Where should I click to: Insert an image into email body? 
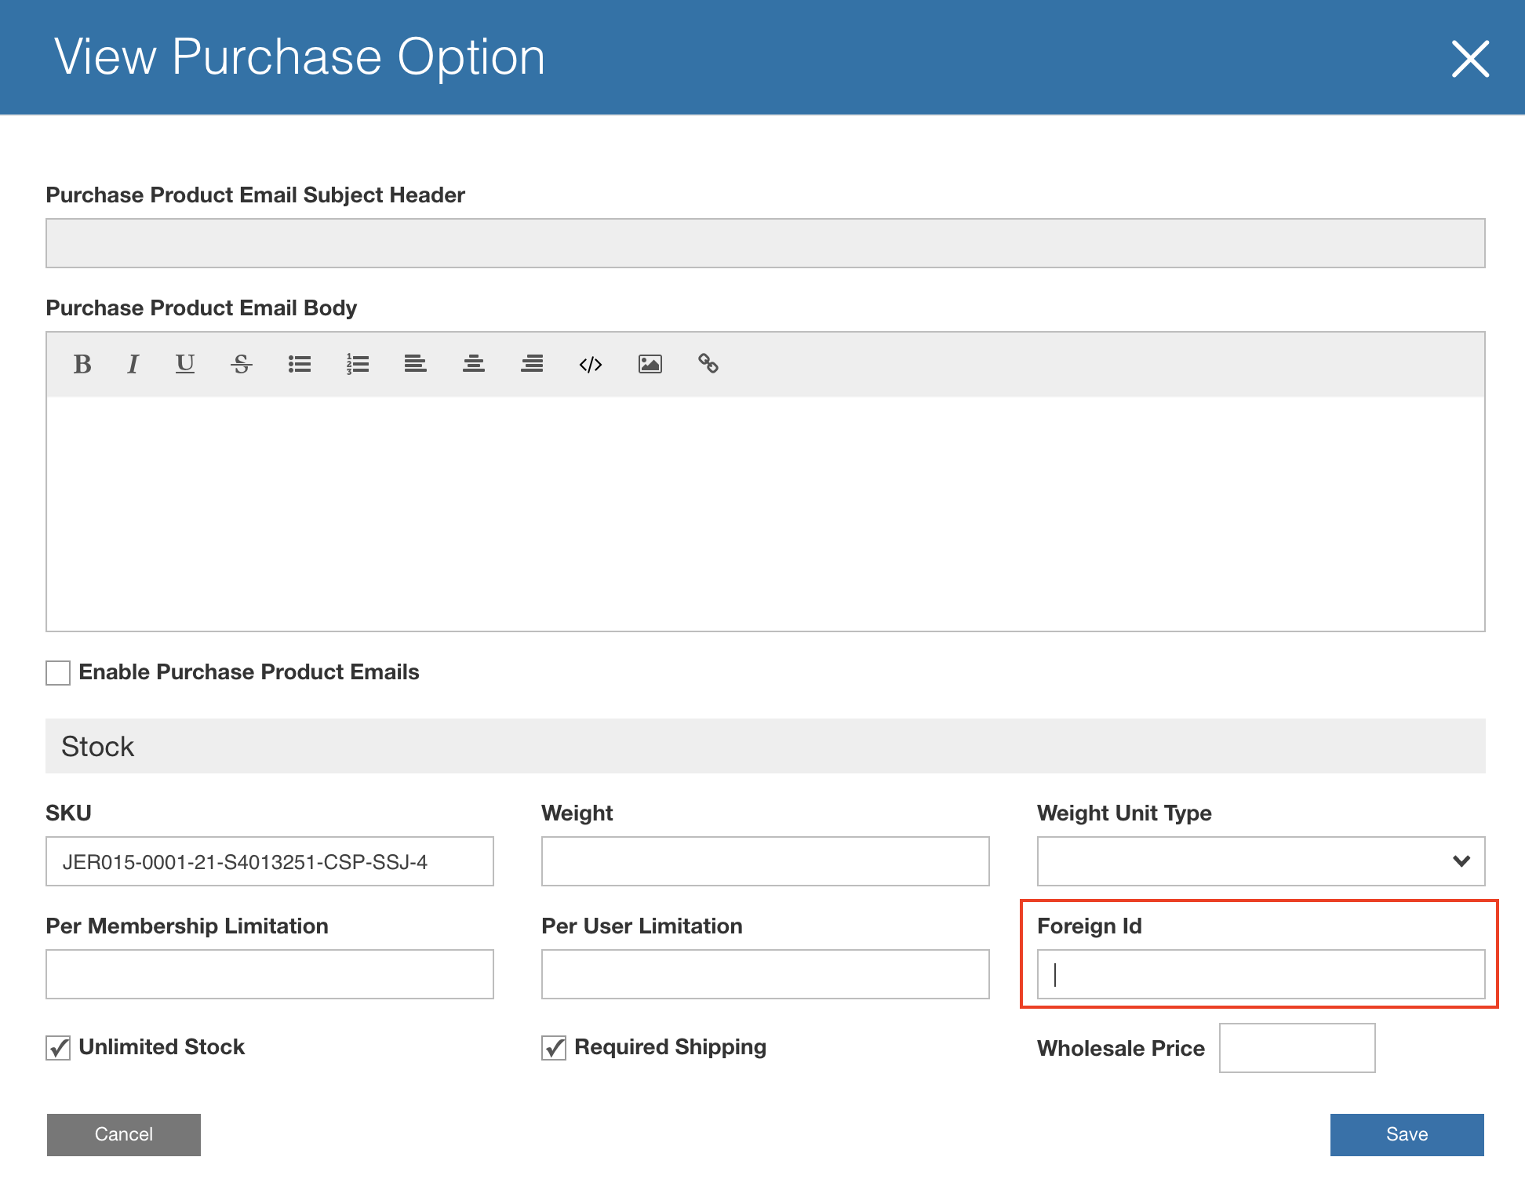point(650,364)
